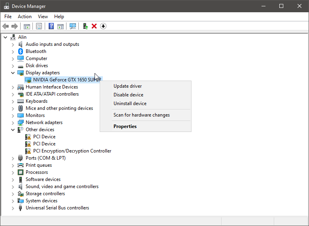Collapse the Other devices category
This screenshot has width=309, height=226.
pyautogui.click(x=13, y=130)
